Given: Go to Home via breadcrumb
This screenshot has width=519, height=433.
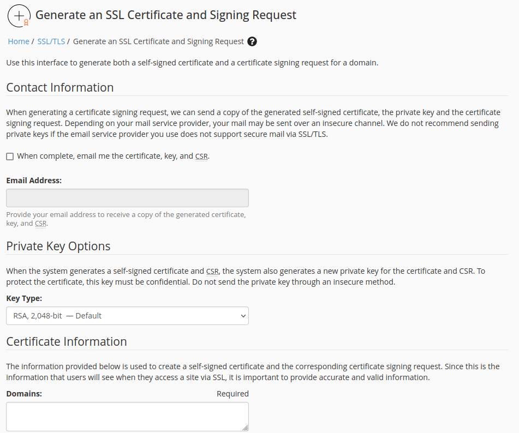Looking at the screenshot, I should click(x=19, y=41).
